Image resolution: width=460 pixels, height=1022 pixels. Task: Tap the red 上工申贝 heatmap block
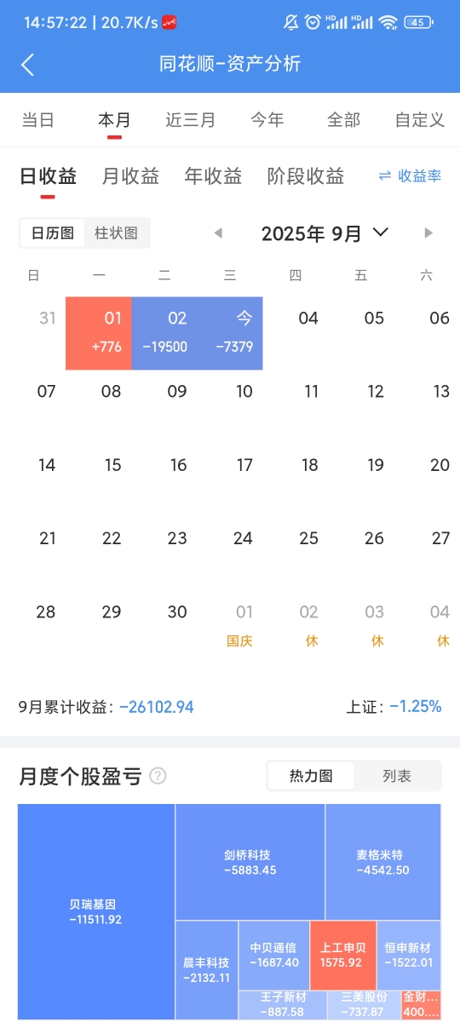(342, 955)
